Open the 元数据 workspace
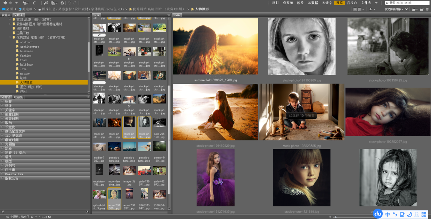The image size is (431, 219). click(312, 3)
